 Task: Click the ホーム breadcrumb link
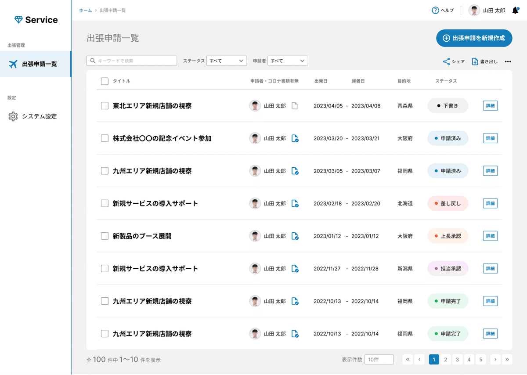coord(86,10)
